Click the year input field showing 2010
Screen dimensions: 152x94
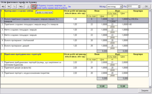pyautogui.click(x=133, y=6)
